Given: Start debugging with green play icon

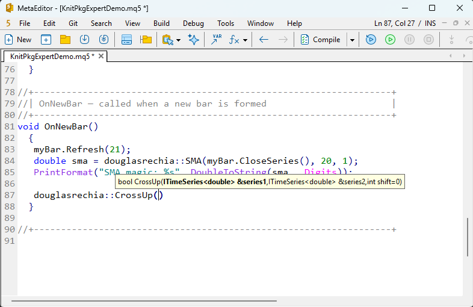Looking at the screenshot, I should pos(390,40).
